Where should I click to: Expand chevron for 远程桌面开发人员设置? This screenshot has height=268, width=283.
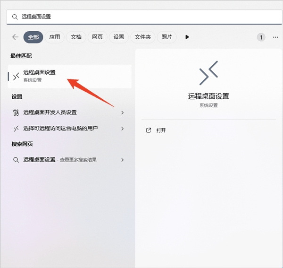pyautogui.click(x=123, y=112)
